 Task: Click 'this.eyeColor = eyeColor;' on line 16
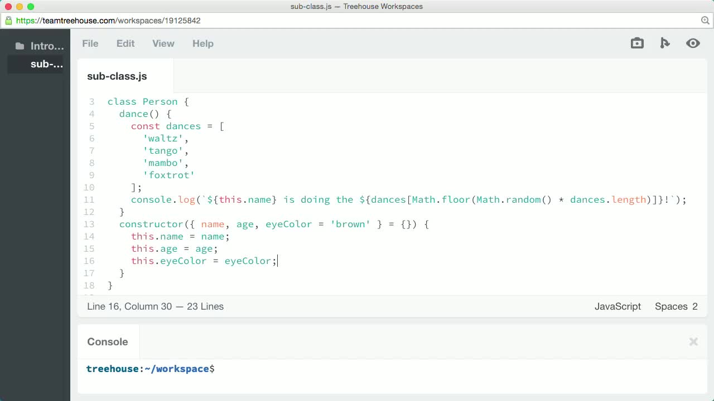[x=204, y=261]
